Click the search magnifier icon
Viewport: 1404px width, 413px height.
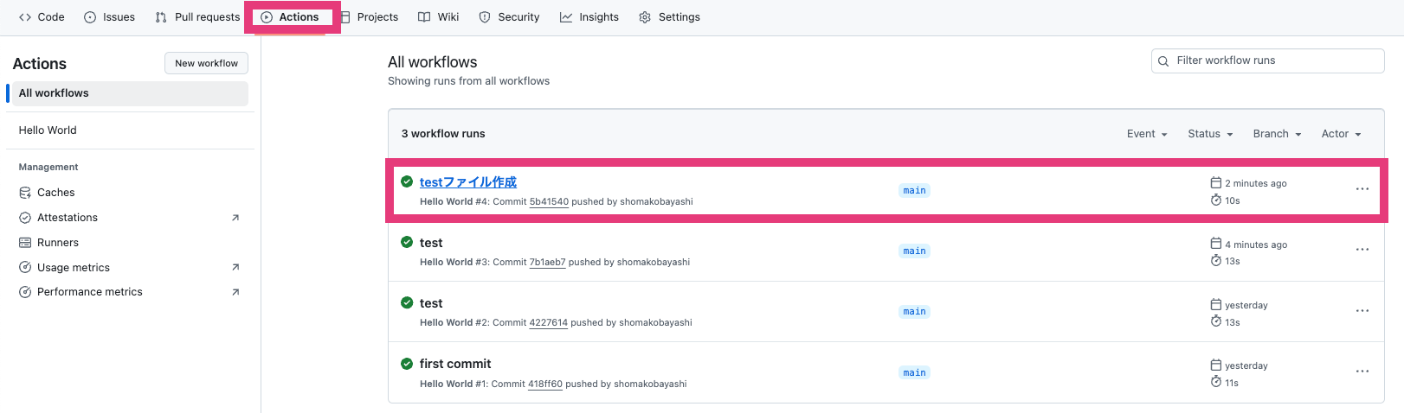[x=1163, y=60]
